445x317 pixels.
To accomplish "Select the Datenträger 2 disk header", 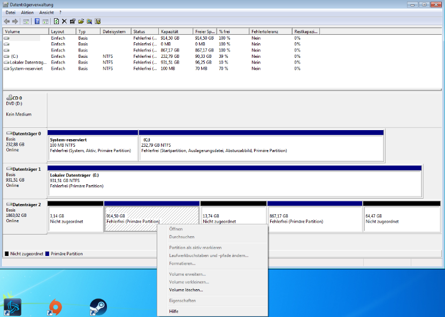I will tap(25, 217).
